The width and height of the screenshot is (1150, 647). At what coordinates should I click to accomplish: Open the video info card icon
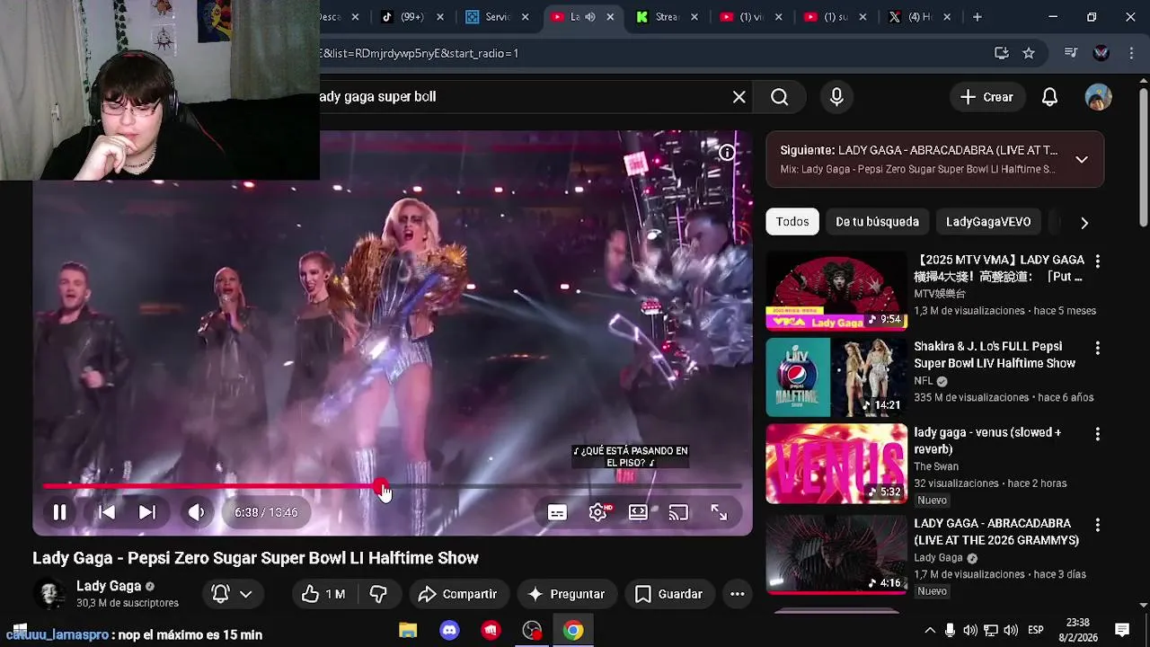[x=726, y=153]
